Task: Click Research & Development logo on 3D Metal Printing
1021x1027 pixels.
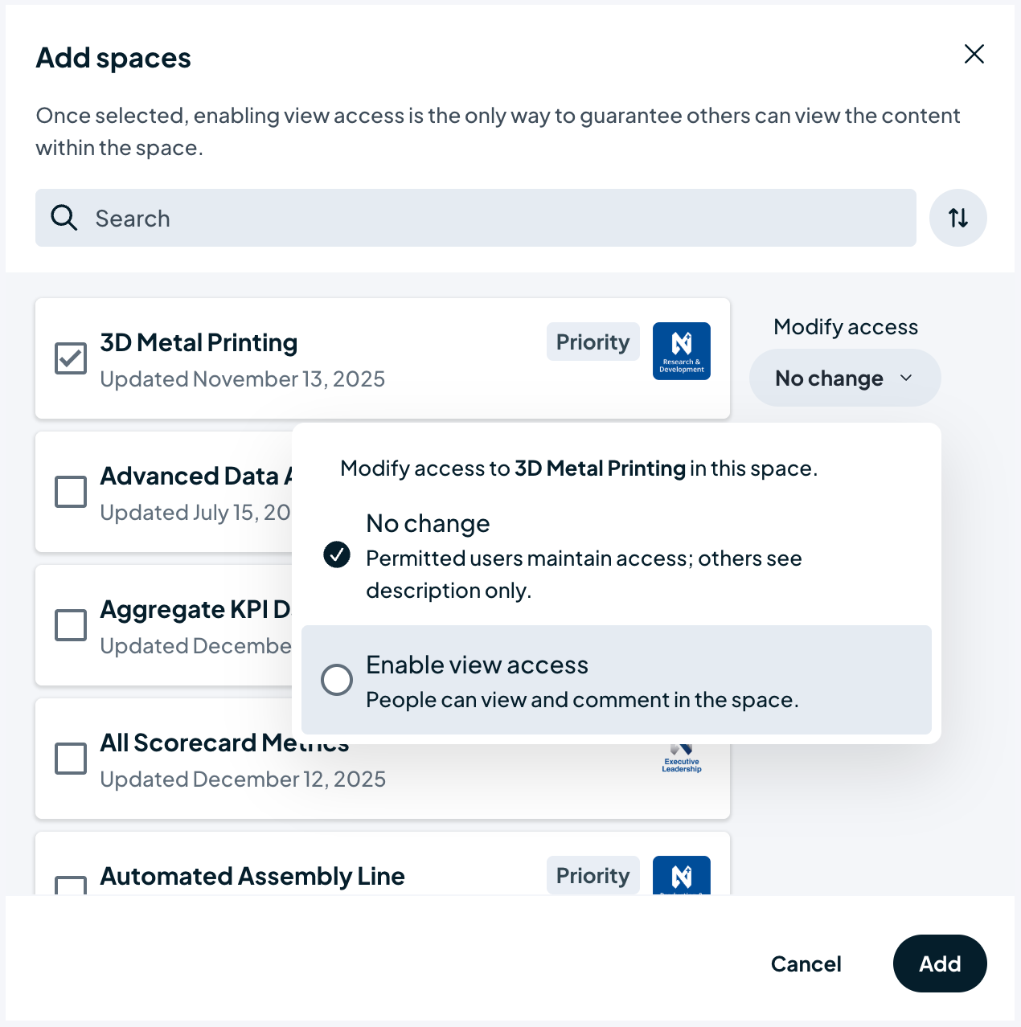Action: tap(681, 351)
